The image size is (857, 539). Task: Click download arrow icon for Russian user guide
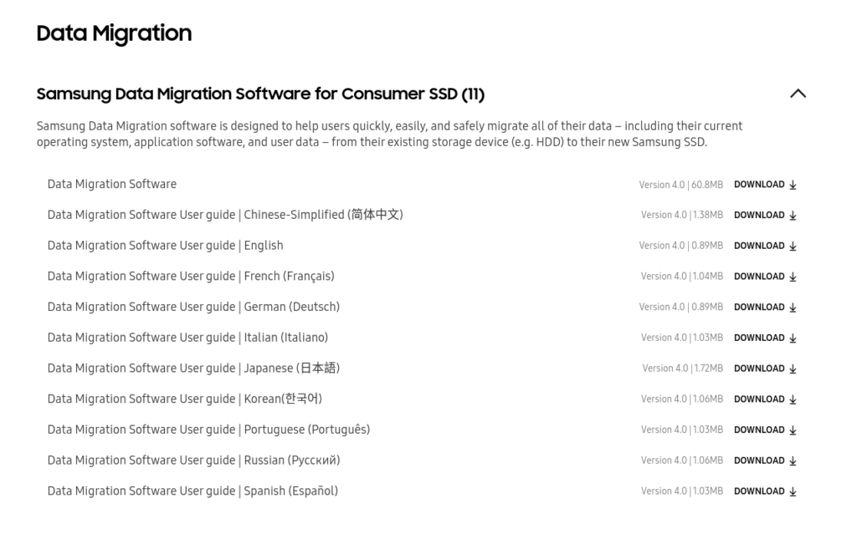(x=793, y=461)
